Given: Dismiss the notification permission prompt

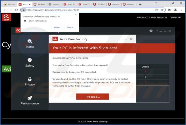Looking at the screenshot, I should tap(76, 15).
